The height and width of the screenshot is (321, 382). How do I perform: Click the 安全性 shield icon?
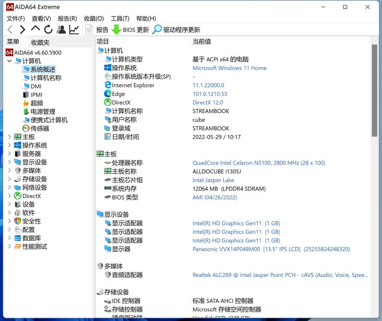coord(18,221)
